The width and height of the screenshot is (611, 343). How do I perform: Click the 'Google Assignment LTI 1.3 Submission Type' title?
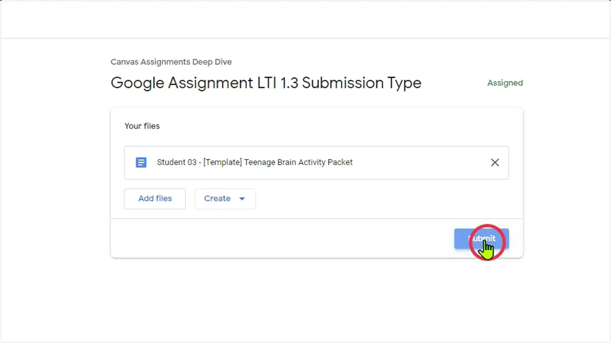point(266,83)
